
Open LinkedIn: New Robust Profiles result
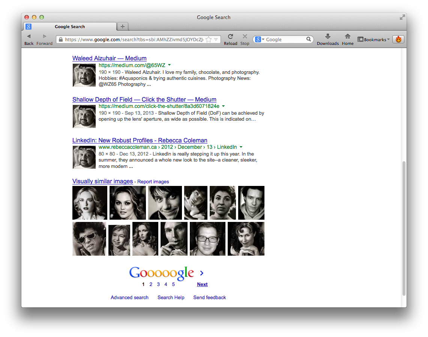[140, 140]
